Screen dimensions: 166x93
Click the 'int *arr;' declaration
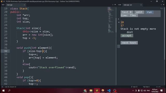[23, 15]
